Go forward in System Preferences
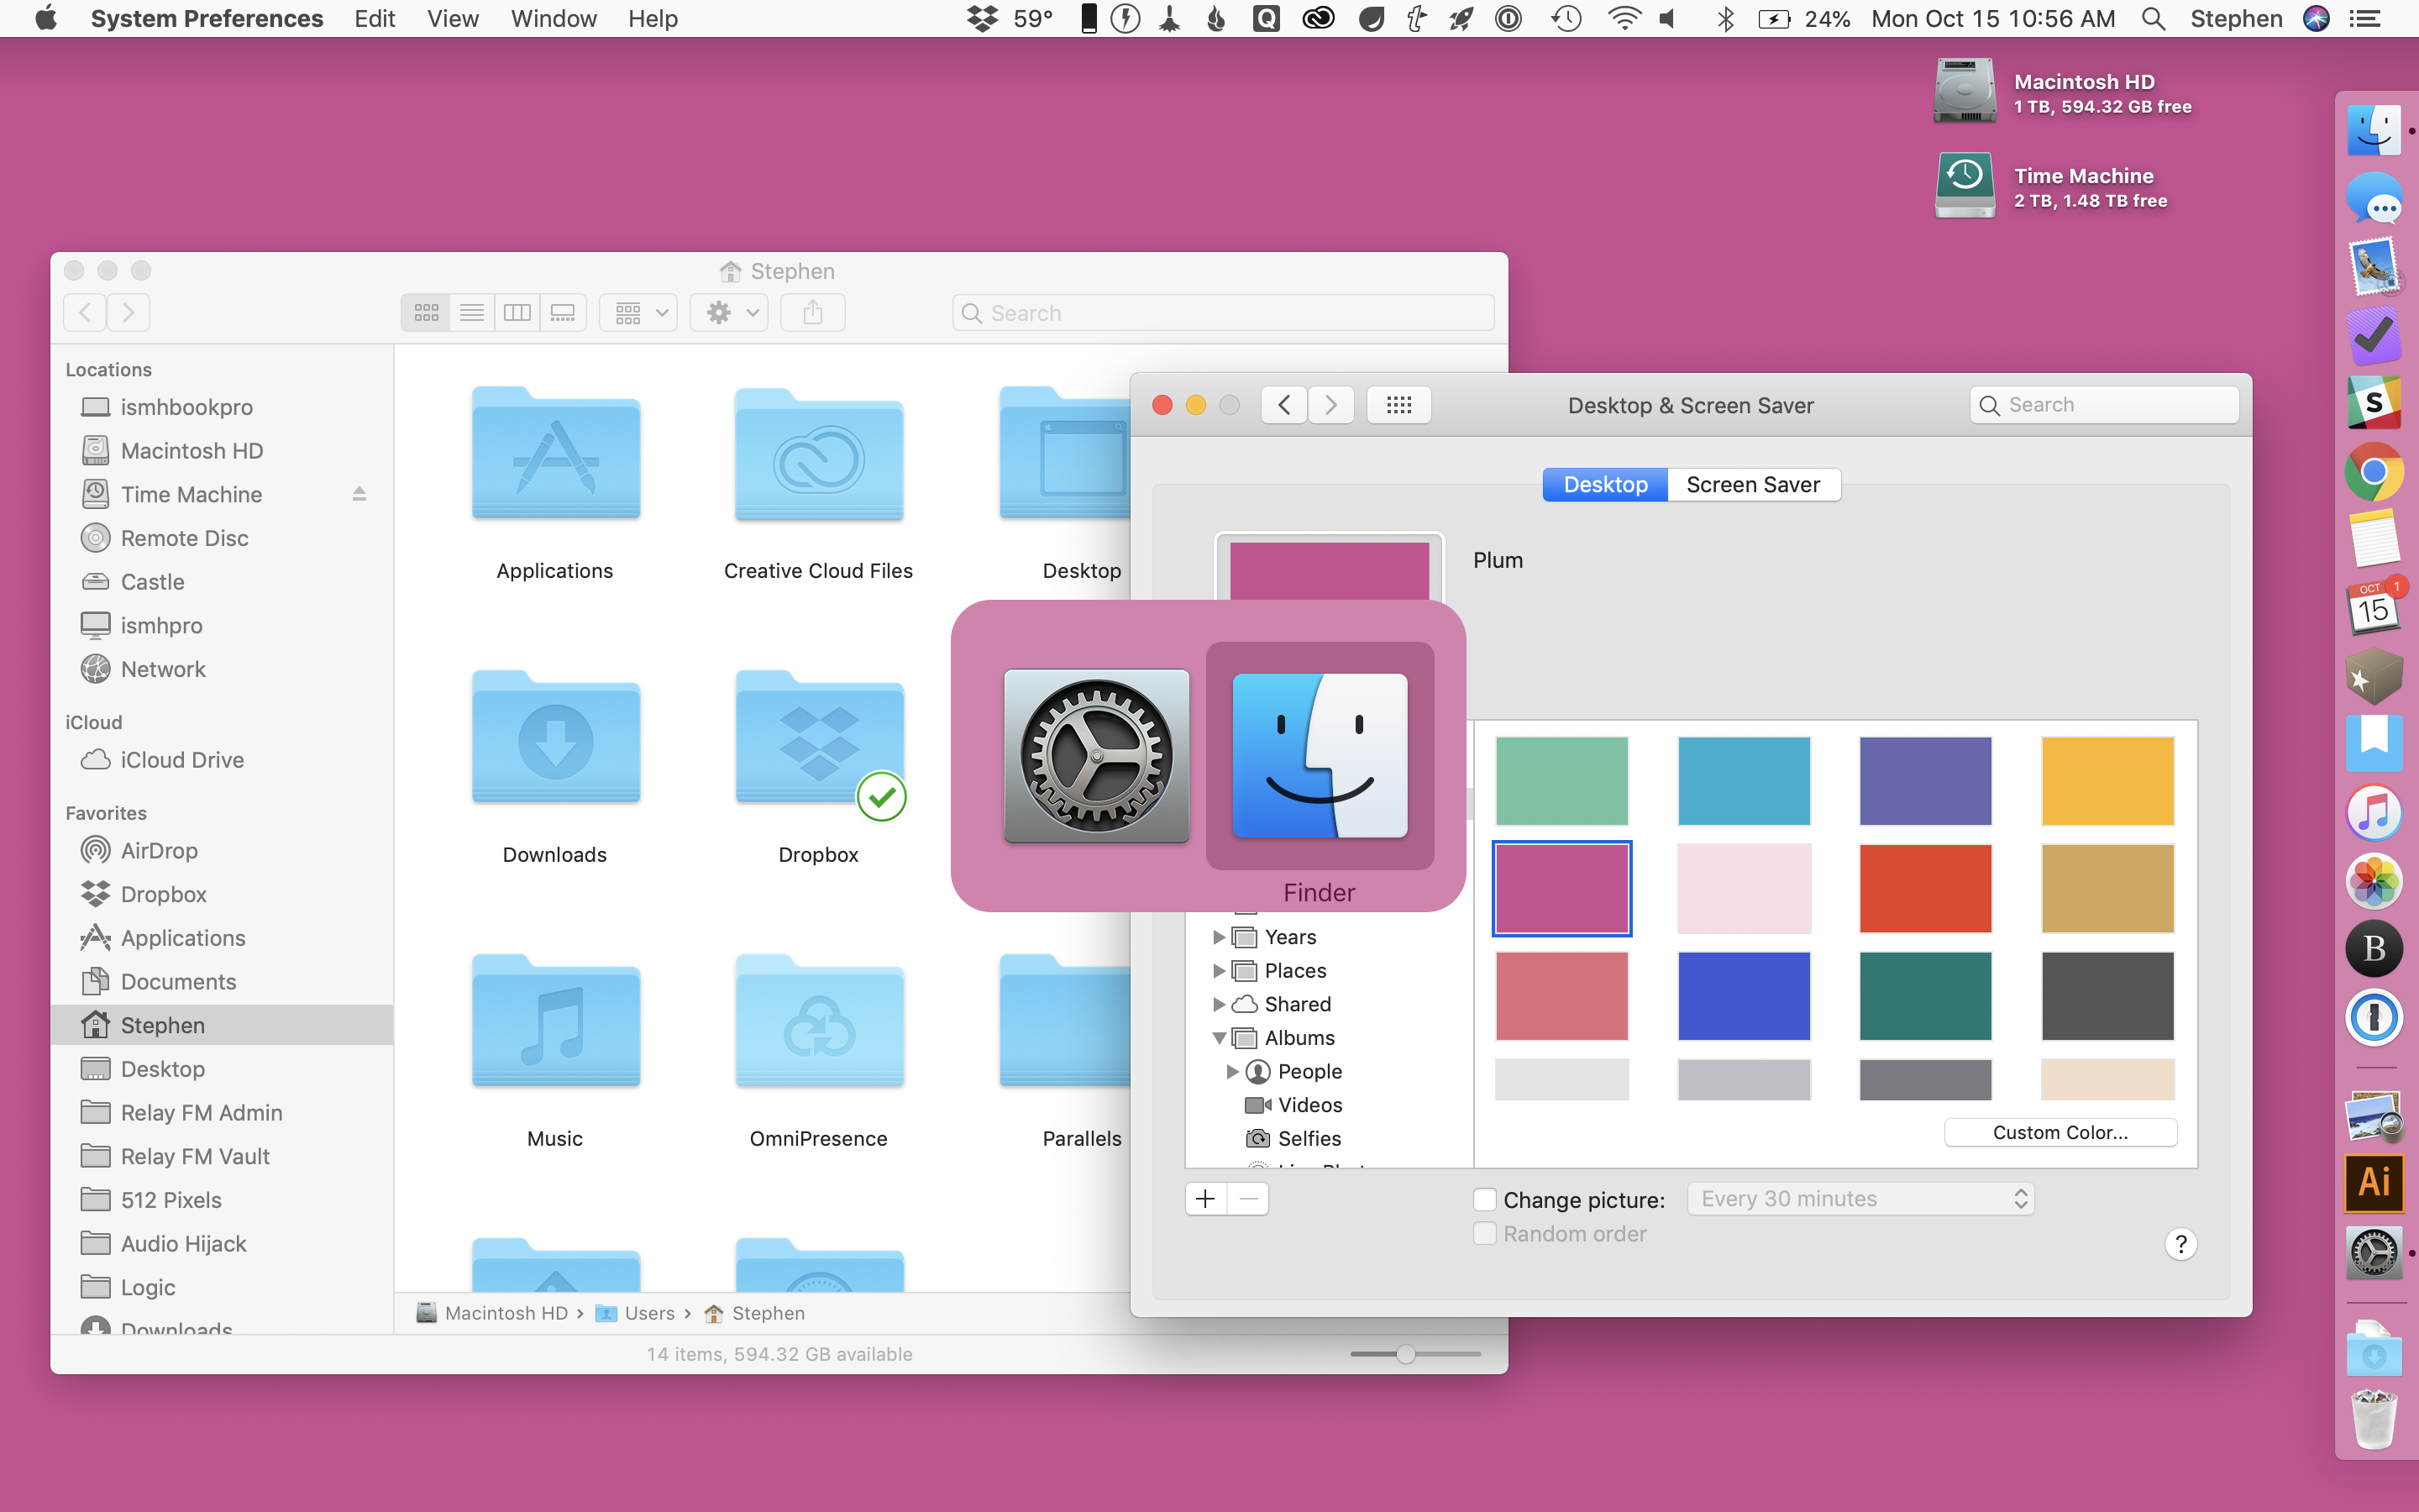 1331,405
